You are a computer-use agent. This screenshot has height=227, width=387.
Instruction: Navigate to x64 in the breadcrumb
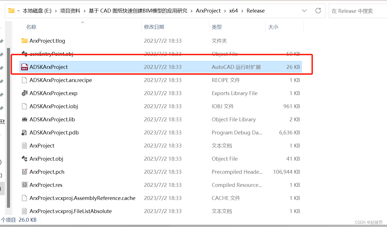tap(233, 11)
